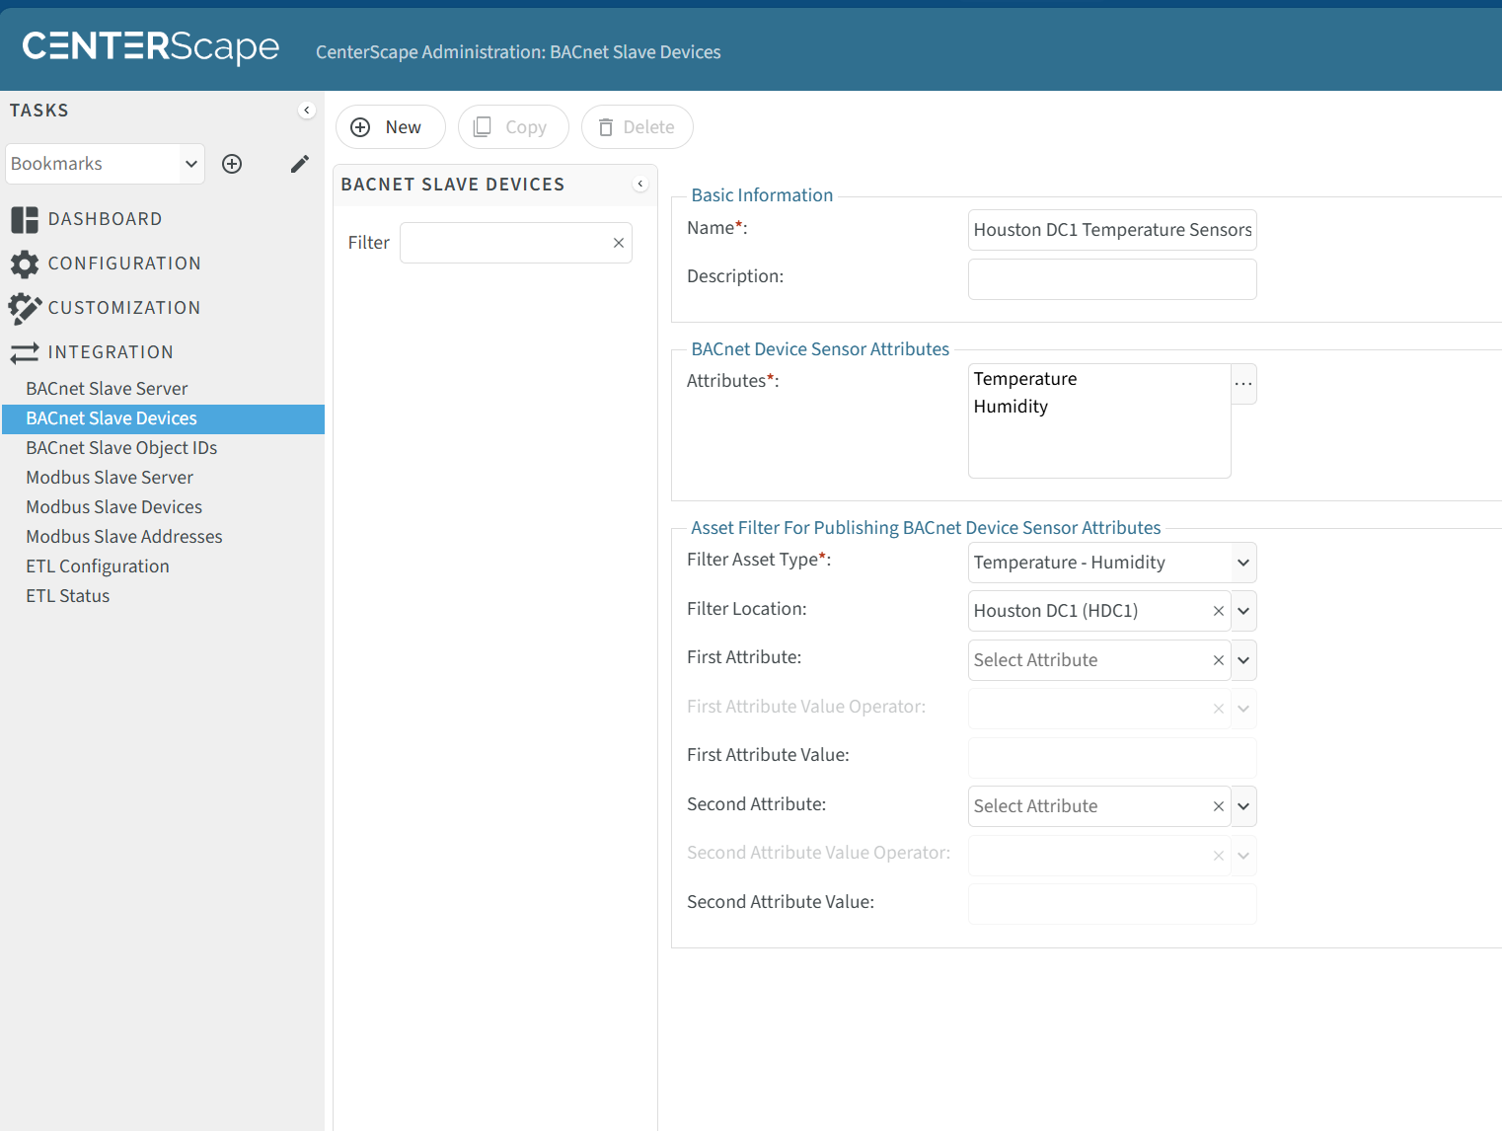The image size is (1502, 1131).
Task: Click the edit bookmarks pencil icon
Action: point(300,164)
